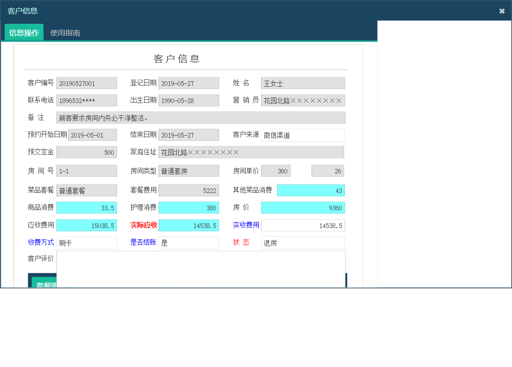512x367 pixels.
Task: Select the 是否结账 field showing 是
Action: point(189,242)
